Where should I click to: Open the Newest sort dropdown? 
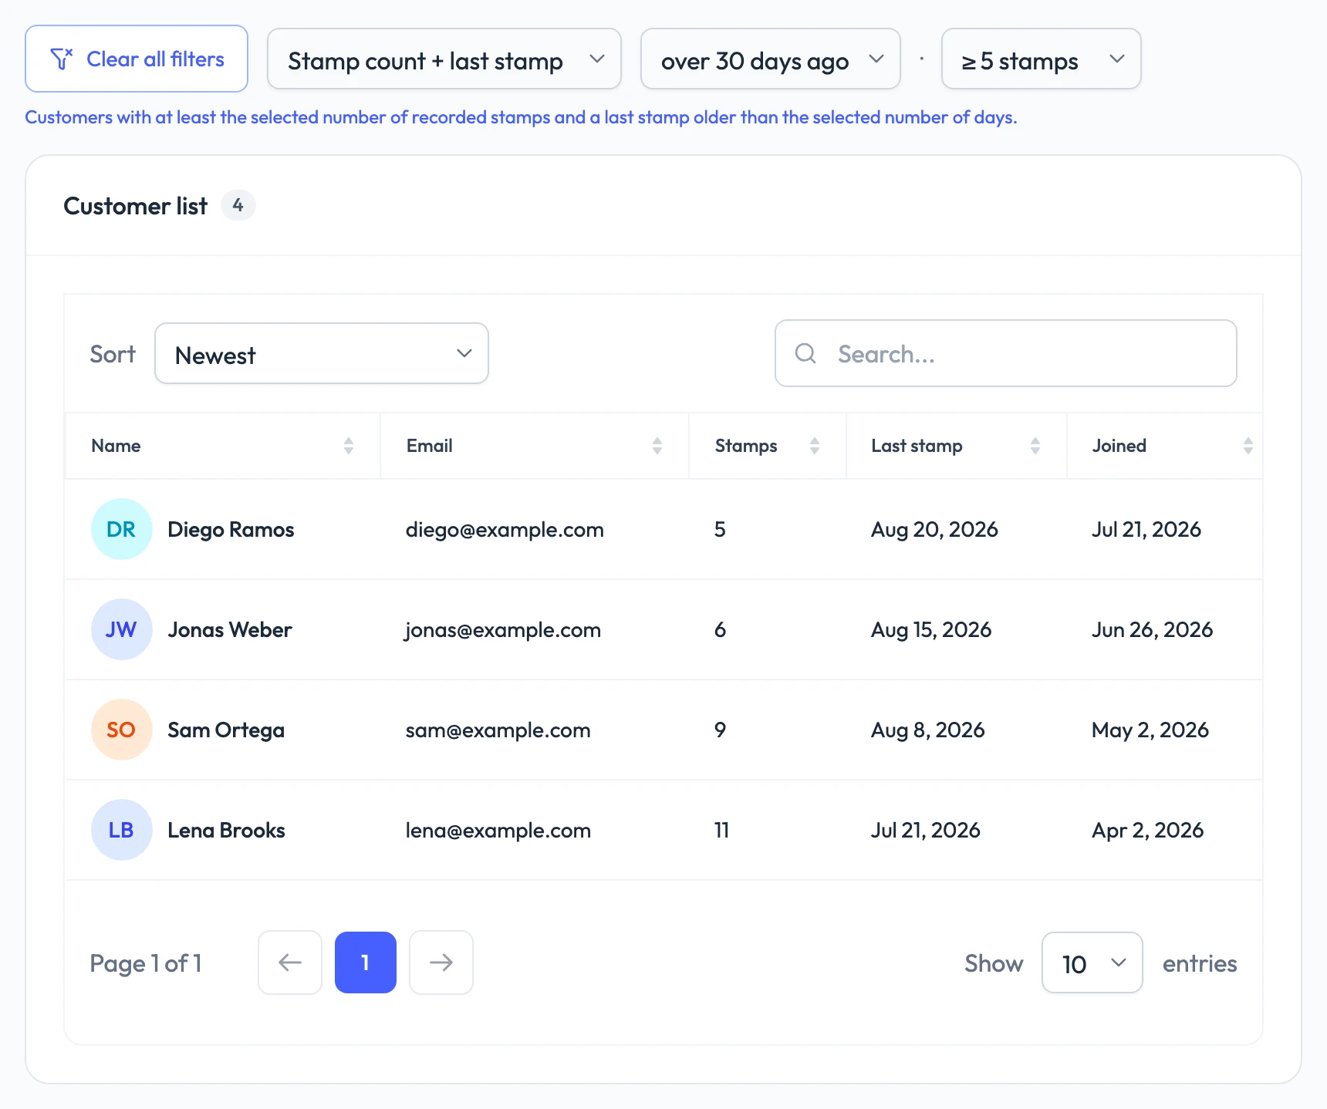click(322, 353)
